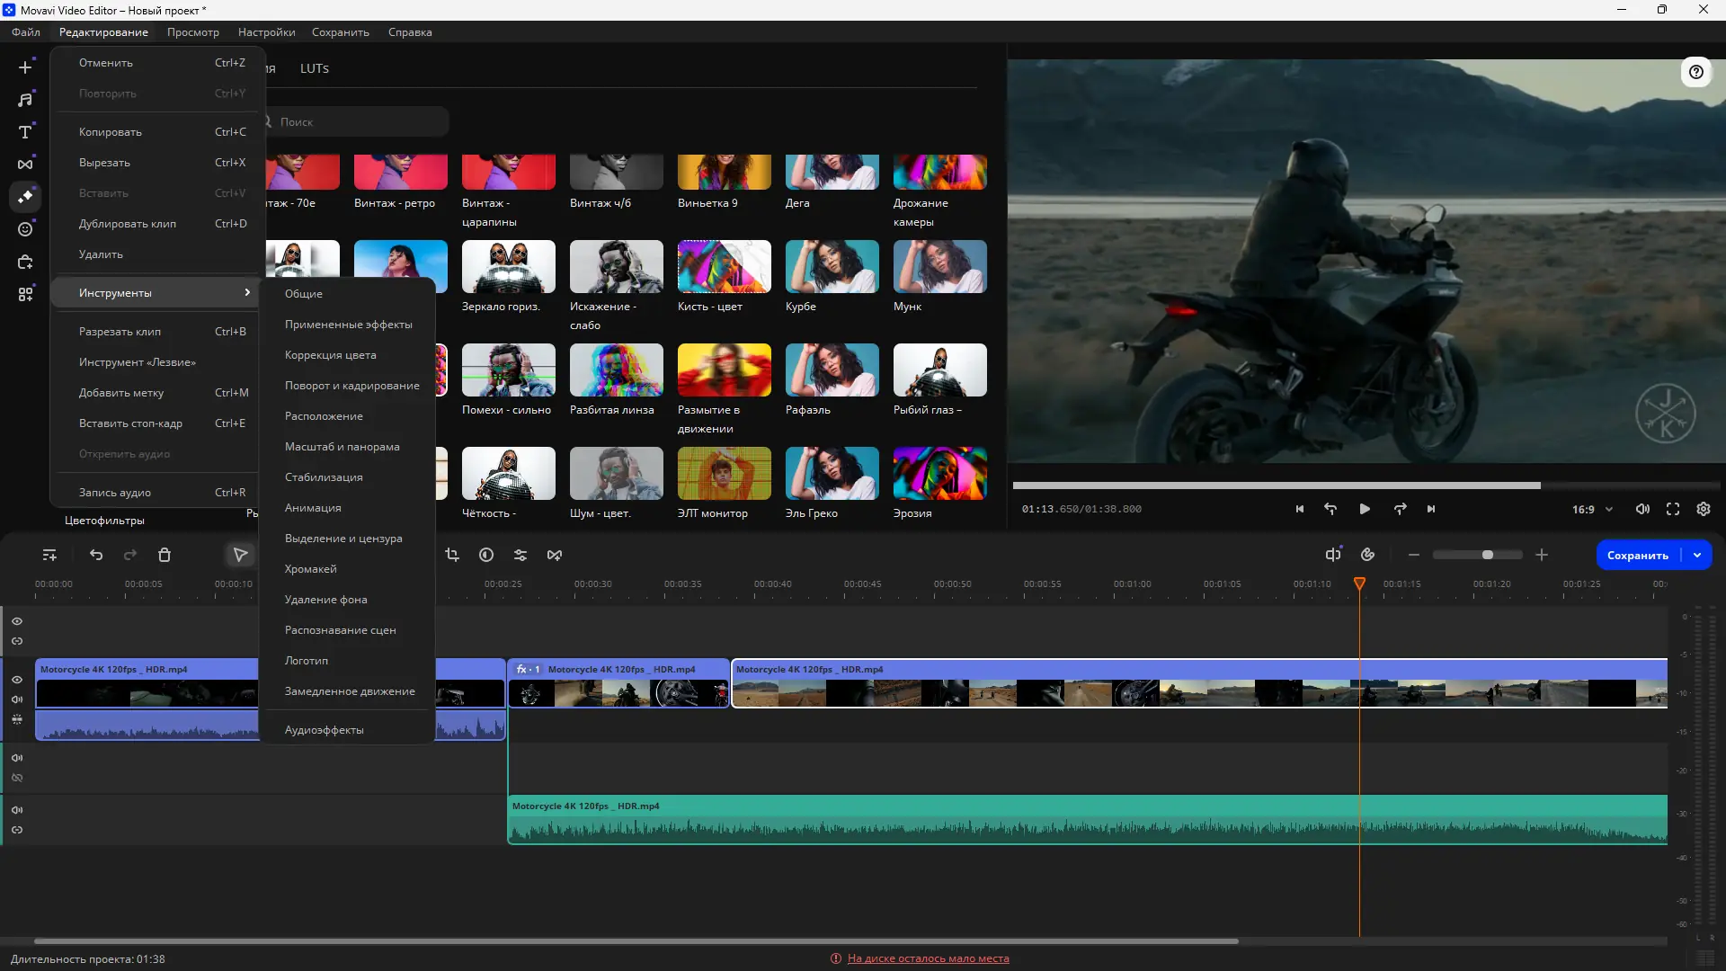Open the export options arrow beside the Save button

coord(1697,556)
